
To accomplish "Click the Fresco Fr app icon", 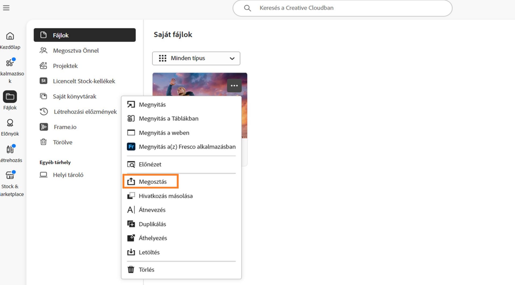I will coord(131,147).
